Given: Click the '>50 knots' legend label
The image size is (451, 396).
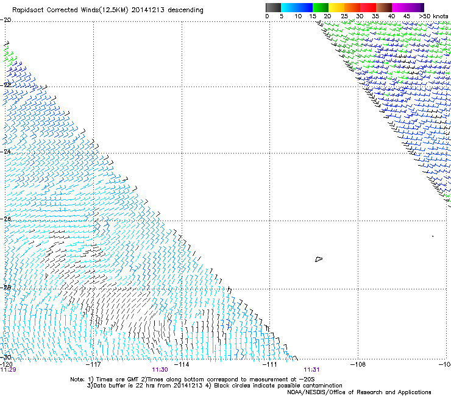Looking at the screenshot, I should click(433, 16).
